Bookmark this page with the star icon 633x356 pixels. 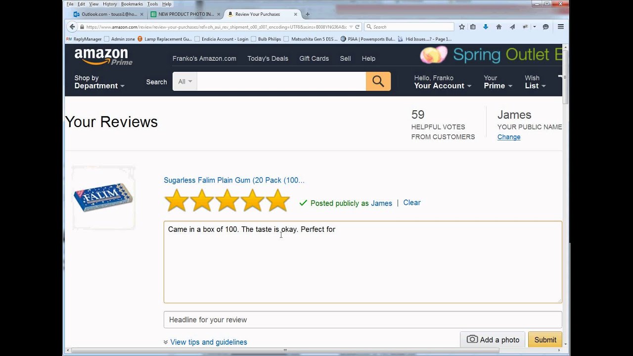click(x=461, y=27)
